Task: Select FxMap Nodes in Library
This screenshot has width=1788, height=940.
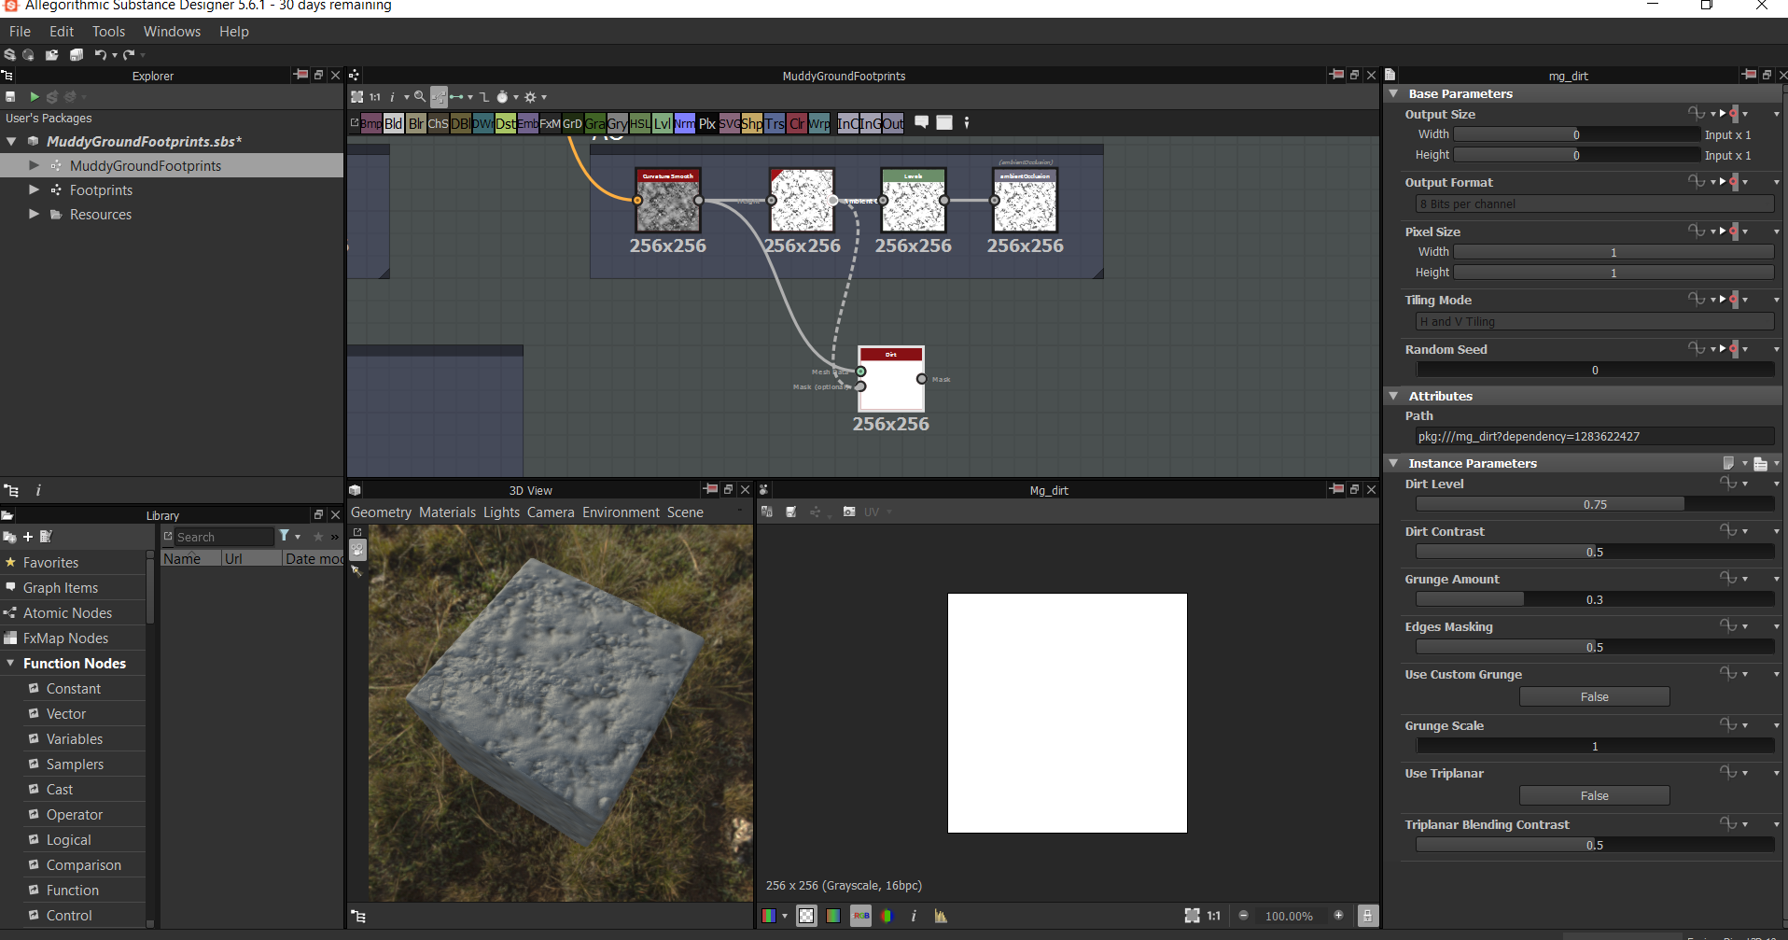Action: pyautogui.click(x=65, y=638)
